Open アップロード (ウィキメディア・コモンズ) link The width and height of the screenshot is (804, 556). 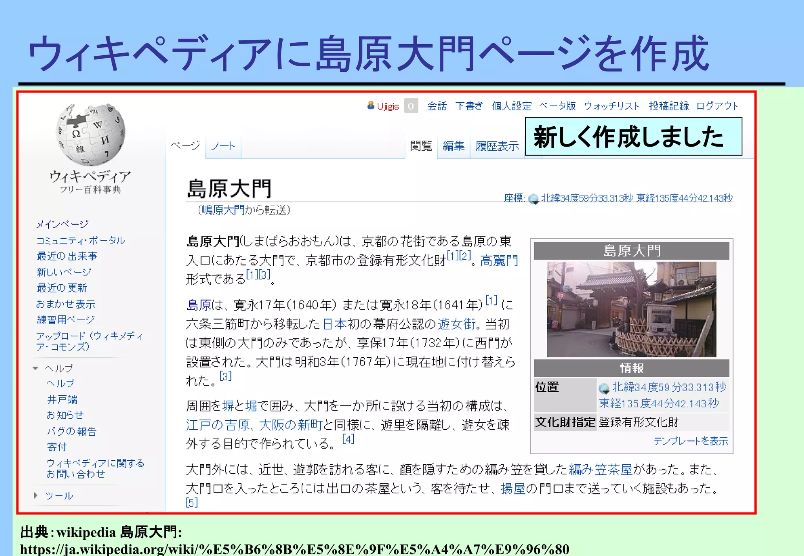[90, 341]
